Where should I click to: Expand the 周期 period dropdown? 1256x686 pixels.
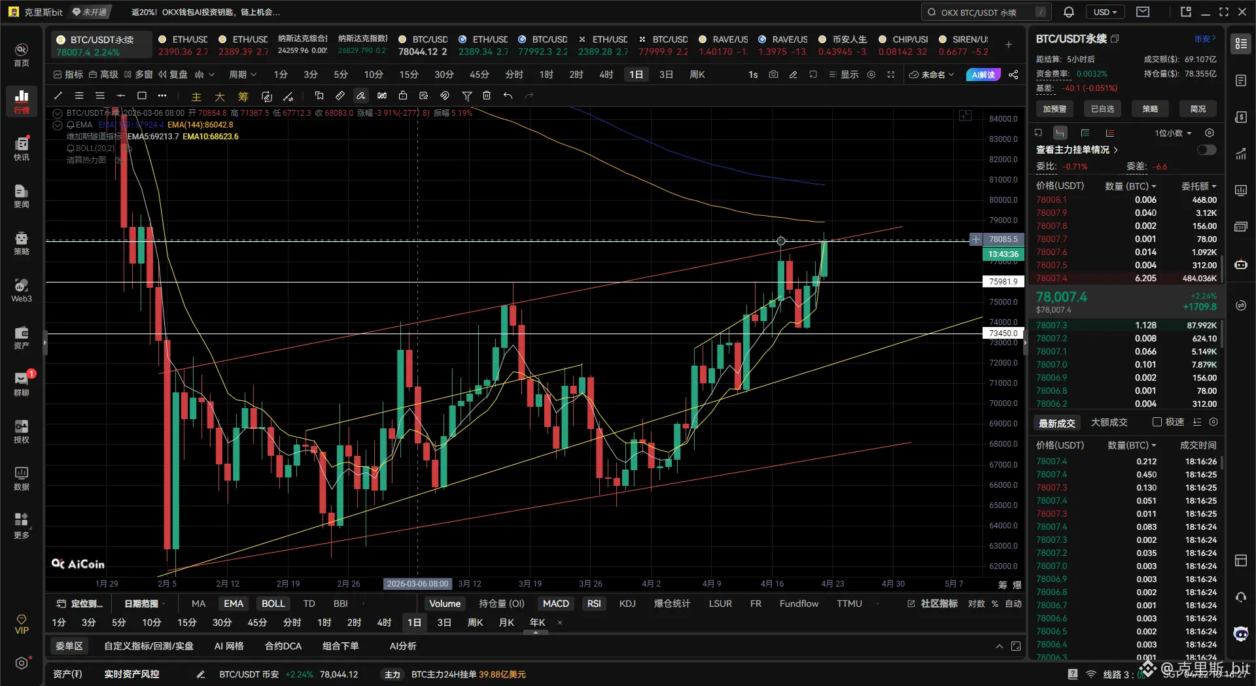click(x=243, y=75)
